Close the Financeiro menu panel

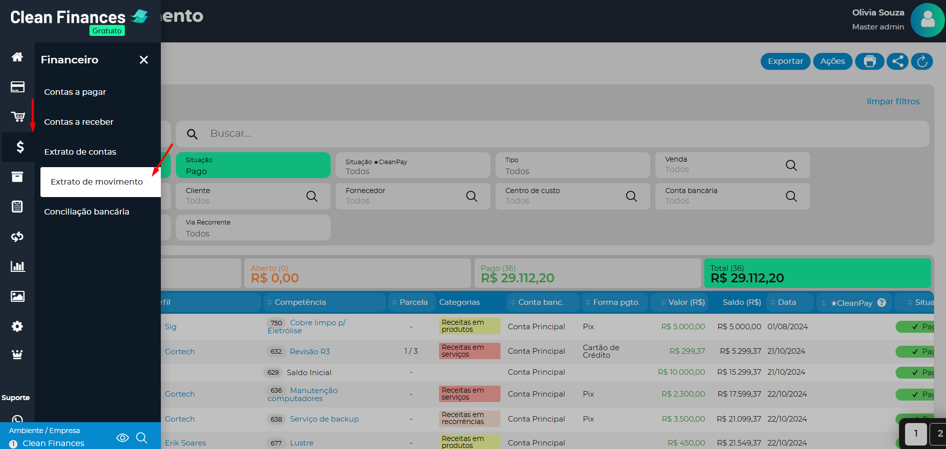(144, 60)
